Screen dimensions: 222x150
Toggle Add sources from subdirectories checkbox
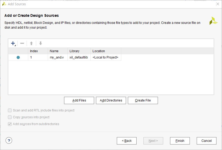click(10, 124)
